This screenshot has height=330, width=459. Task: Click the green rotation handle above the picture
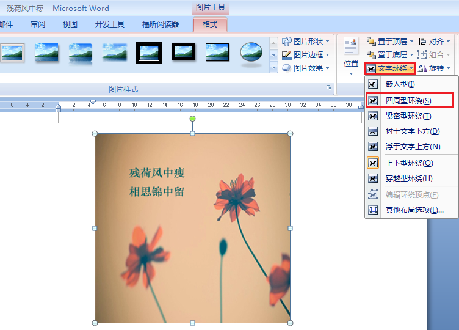[x=192, y=119]
